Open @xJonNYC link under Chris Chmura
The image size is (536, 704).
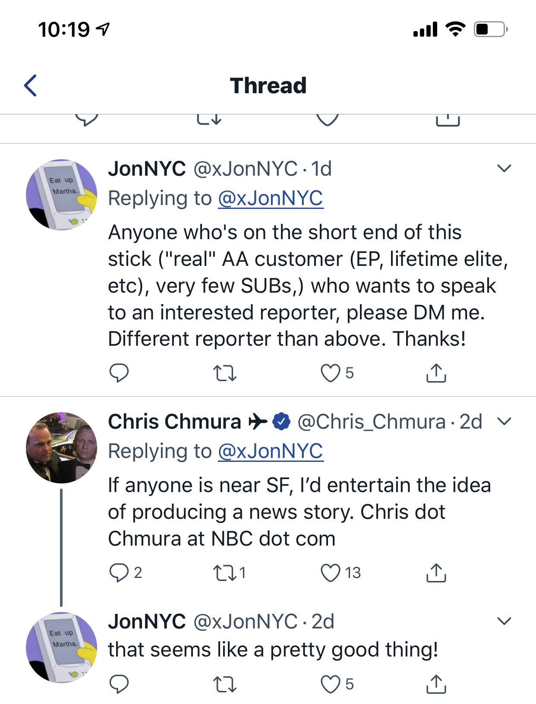pyautogui.click(x=271, y=451)
